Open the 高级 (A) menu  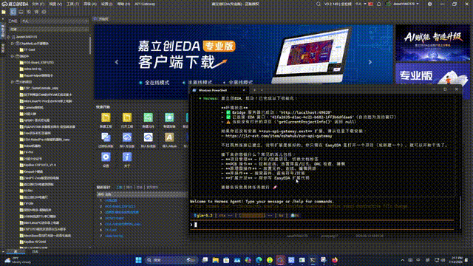tap(89, 4)
